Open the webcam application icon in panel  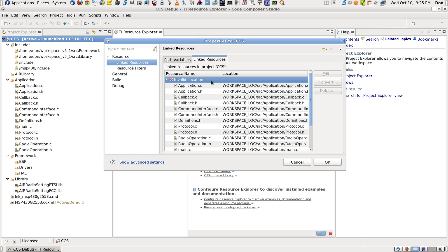point(162,3)
